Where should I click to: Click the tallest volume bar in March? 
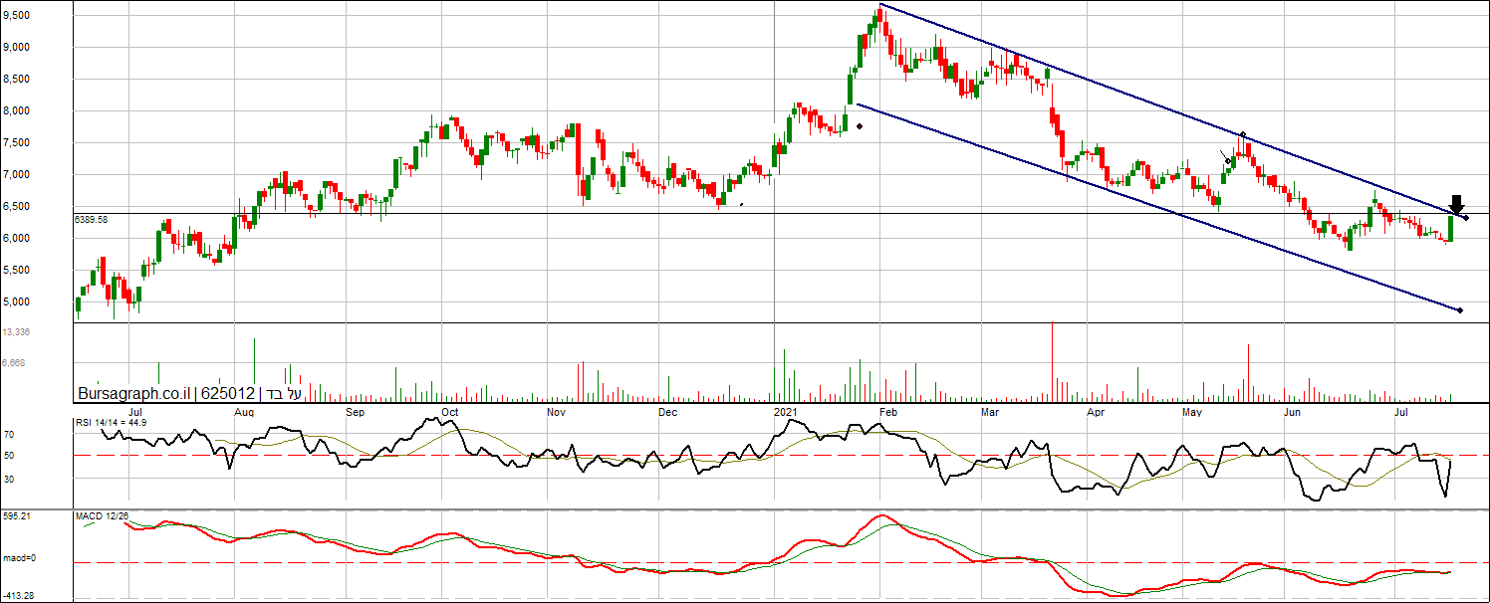(1052, 361)
